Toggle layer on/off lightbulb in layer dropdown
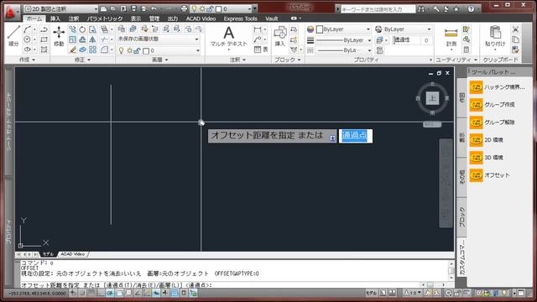 point(121,50)
